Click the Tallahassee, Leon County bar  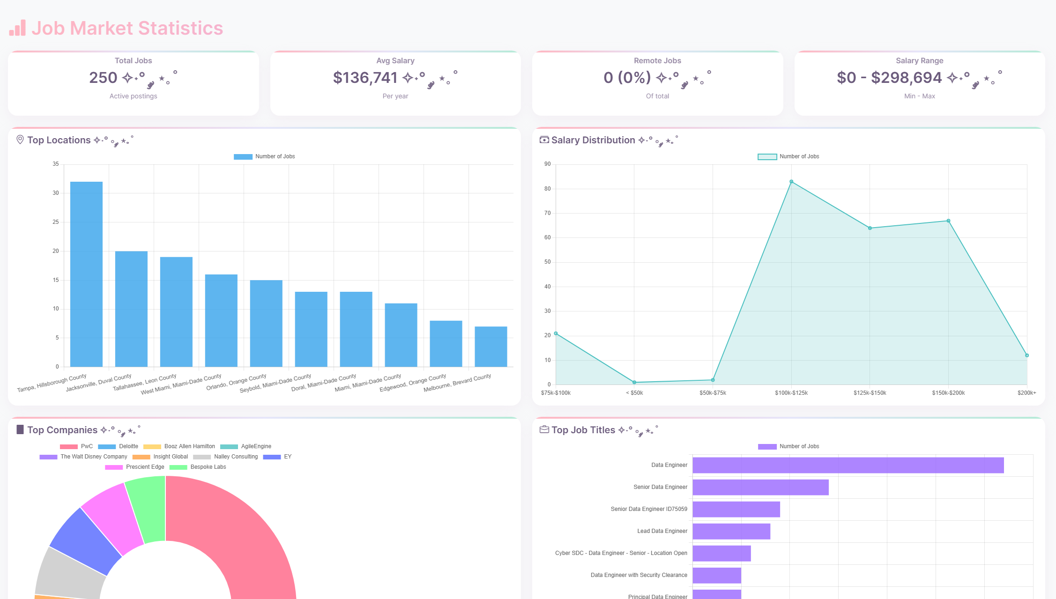click(x=176, y=312)
